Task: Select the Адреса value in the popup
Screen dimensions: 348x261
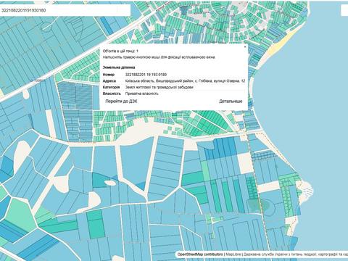Action: (x=185, y=81)
